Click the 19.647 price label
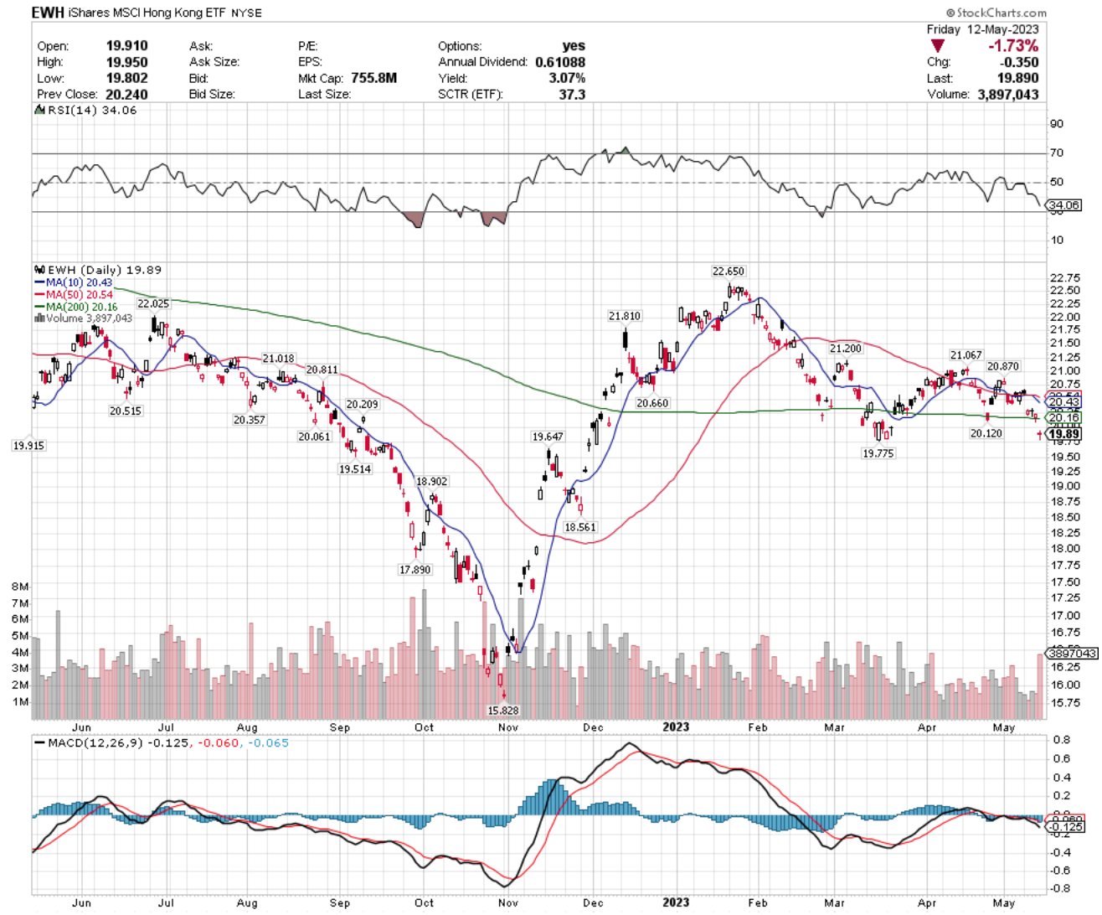Viewport: 1102px width, 915px height. pos(548,437)
